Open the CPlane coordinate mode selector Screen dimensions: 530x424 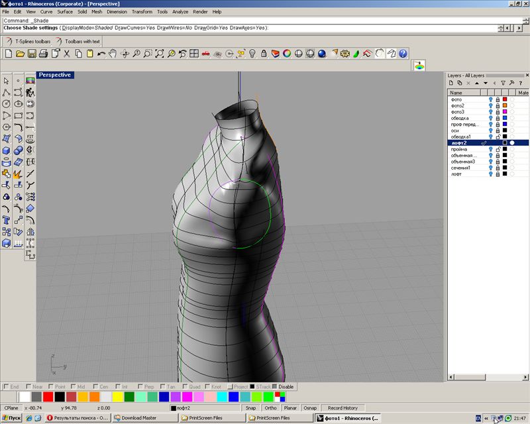[x=11, y=408]
